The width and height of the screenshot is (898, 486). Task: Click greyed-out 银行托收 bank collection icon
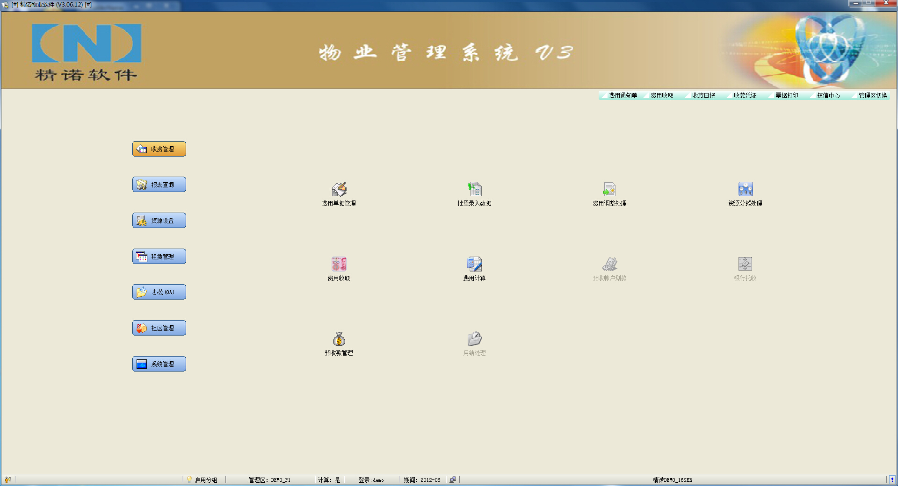[746, 264]
